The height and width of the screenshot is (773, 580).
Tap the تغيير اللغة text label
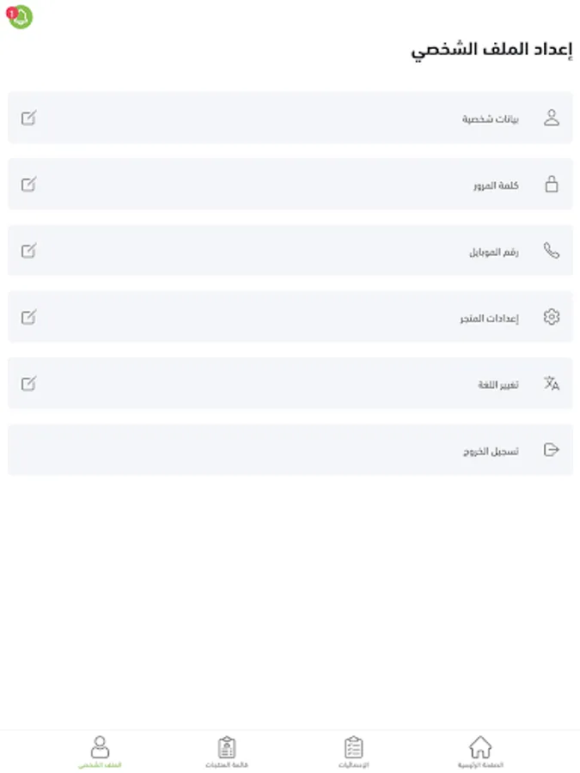tap(498, 384)
